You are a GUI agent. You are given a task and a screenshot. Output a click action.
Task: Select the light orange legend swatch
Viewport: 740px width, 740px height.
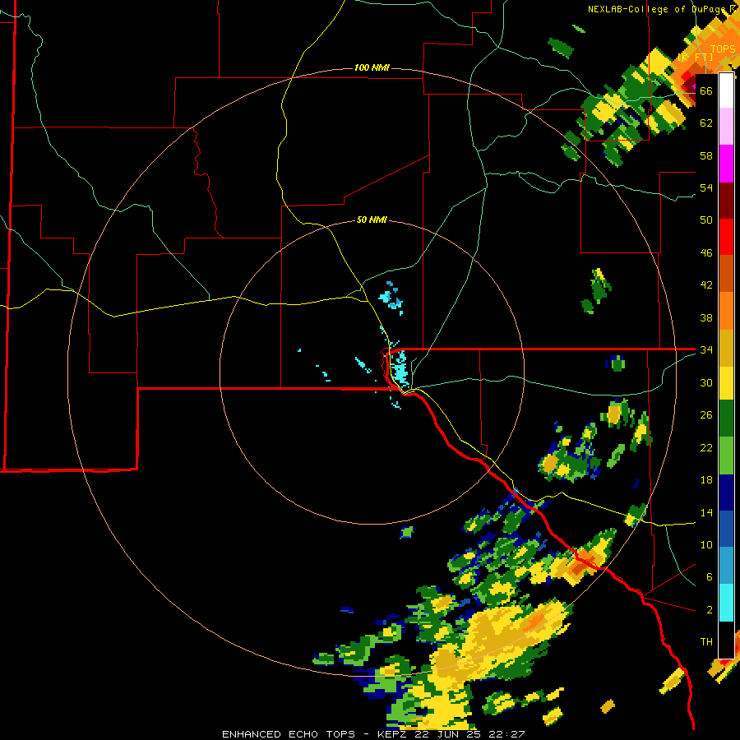click(726, 311)
